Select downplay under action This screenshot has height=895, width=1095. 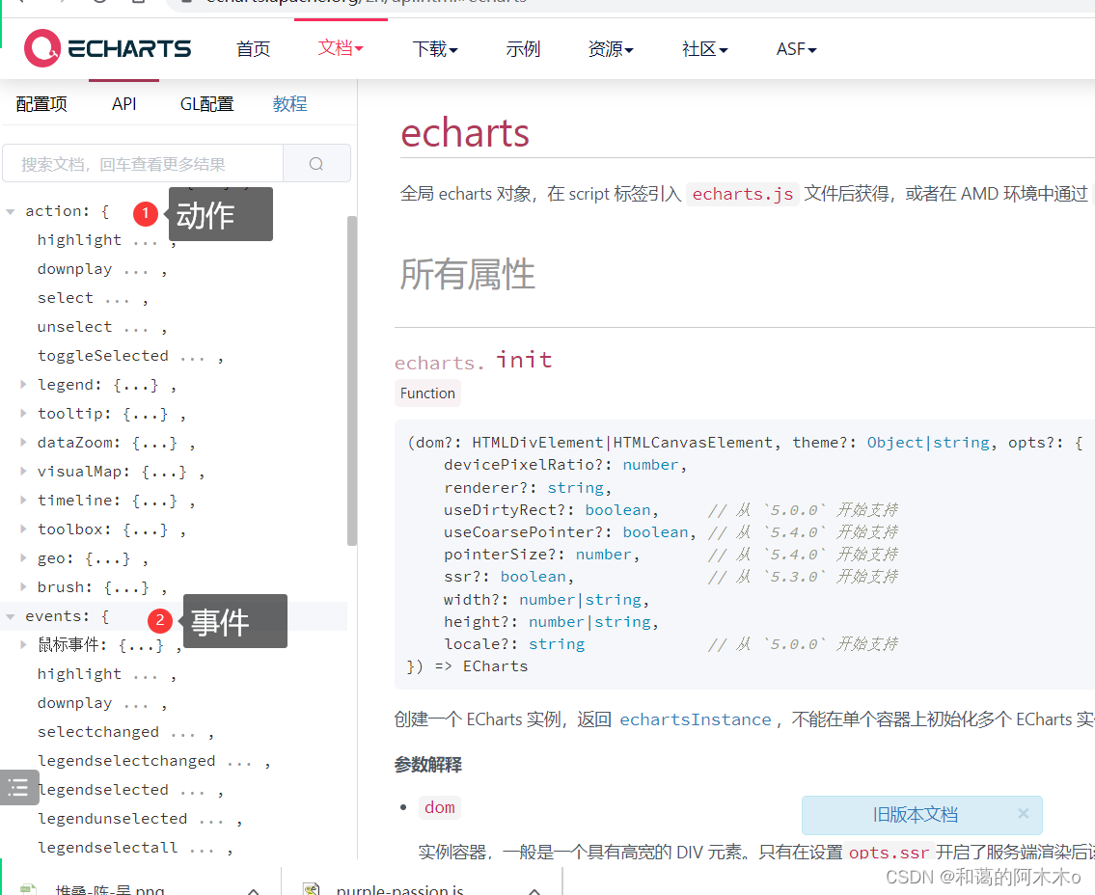[x=74, y=269]
